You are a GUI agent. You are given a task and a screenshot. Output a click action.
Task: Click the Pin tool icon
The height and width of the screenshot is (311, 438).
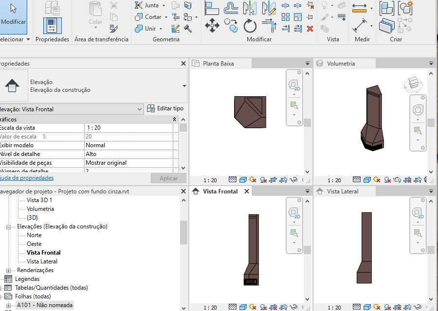click(310, 17)
